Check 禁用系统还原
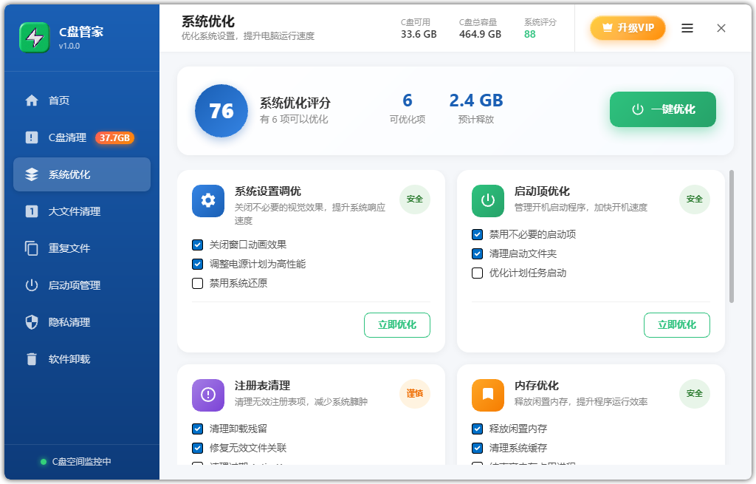 click(198, 283)
